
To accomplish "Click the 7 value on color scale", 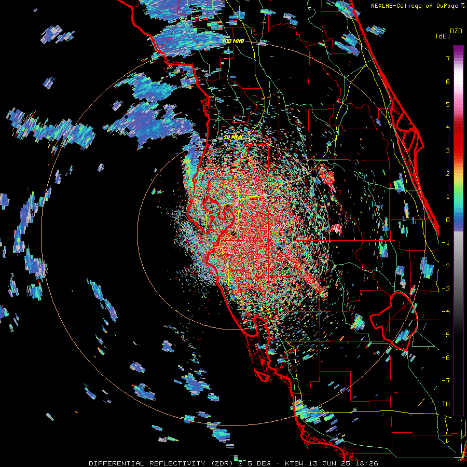I will (448, 58).
